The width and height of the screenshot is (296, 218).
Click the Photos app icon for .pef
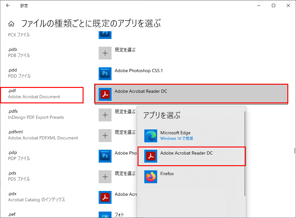click(x=105, y=215)
